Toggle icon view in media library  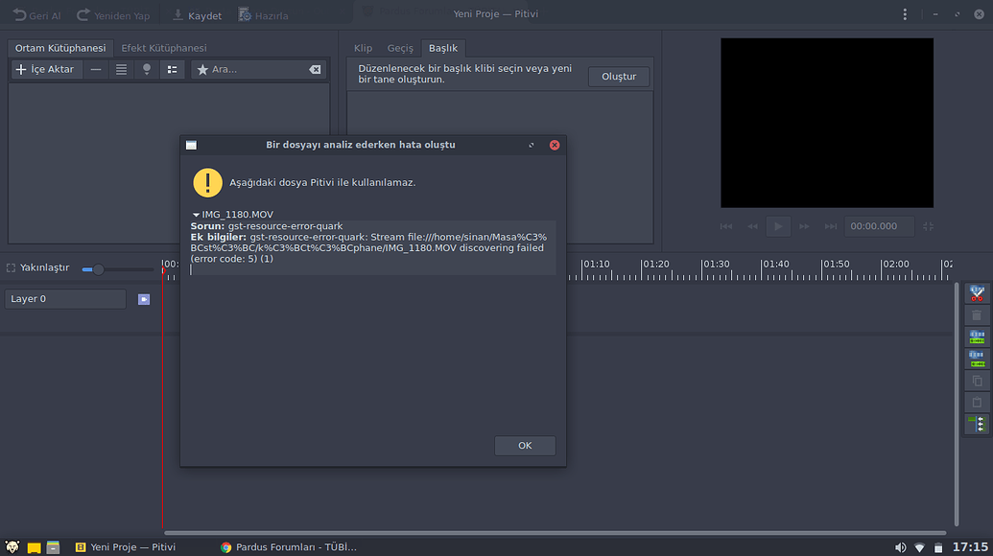pos(172,68)
